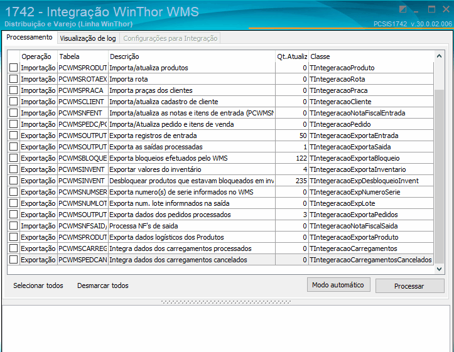Select TIntegeracaoCarregamentosCancelados class cell

[371, 259]
